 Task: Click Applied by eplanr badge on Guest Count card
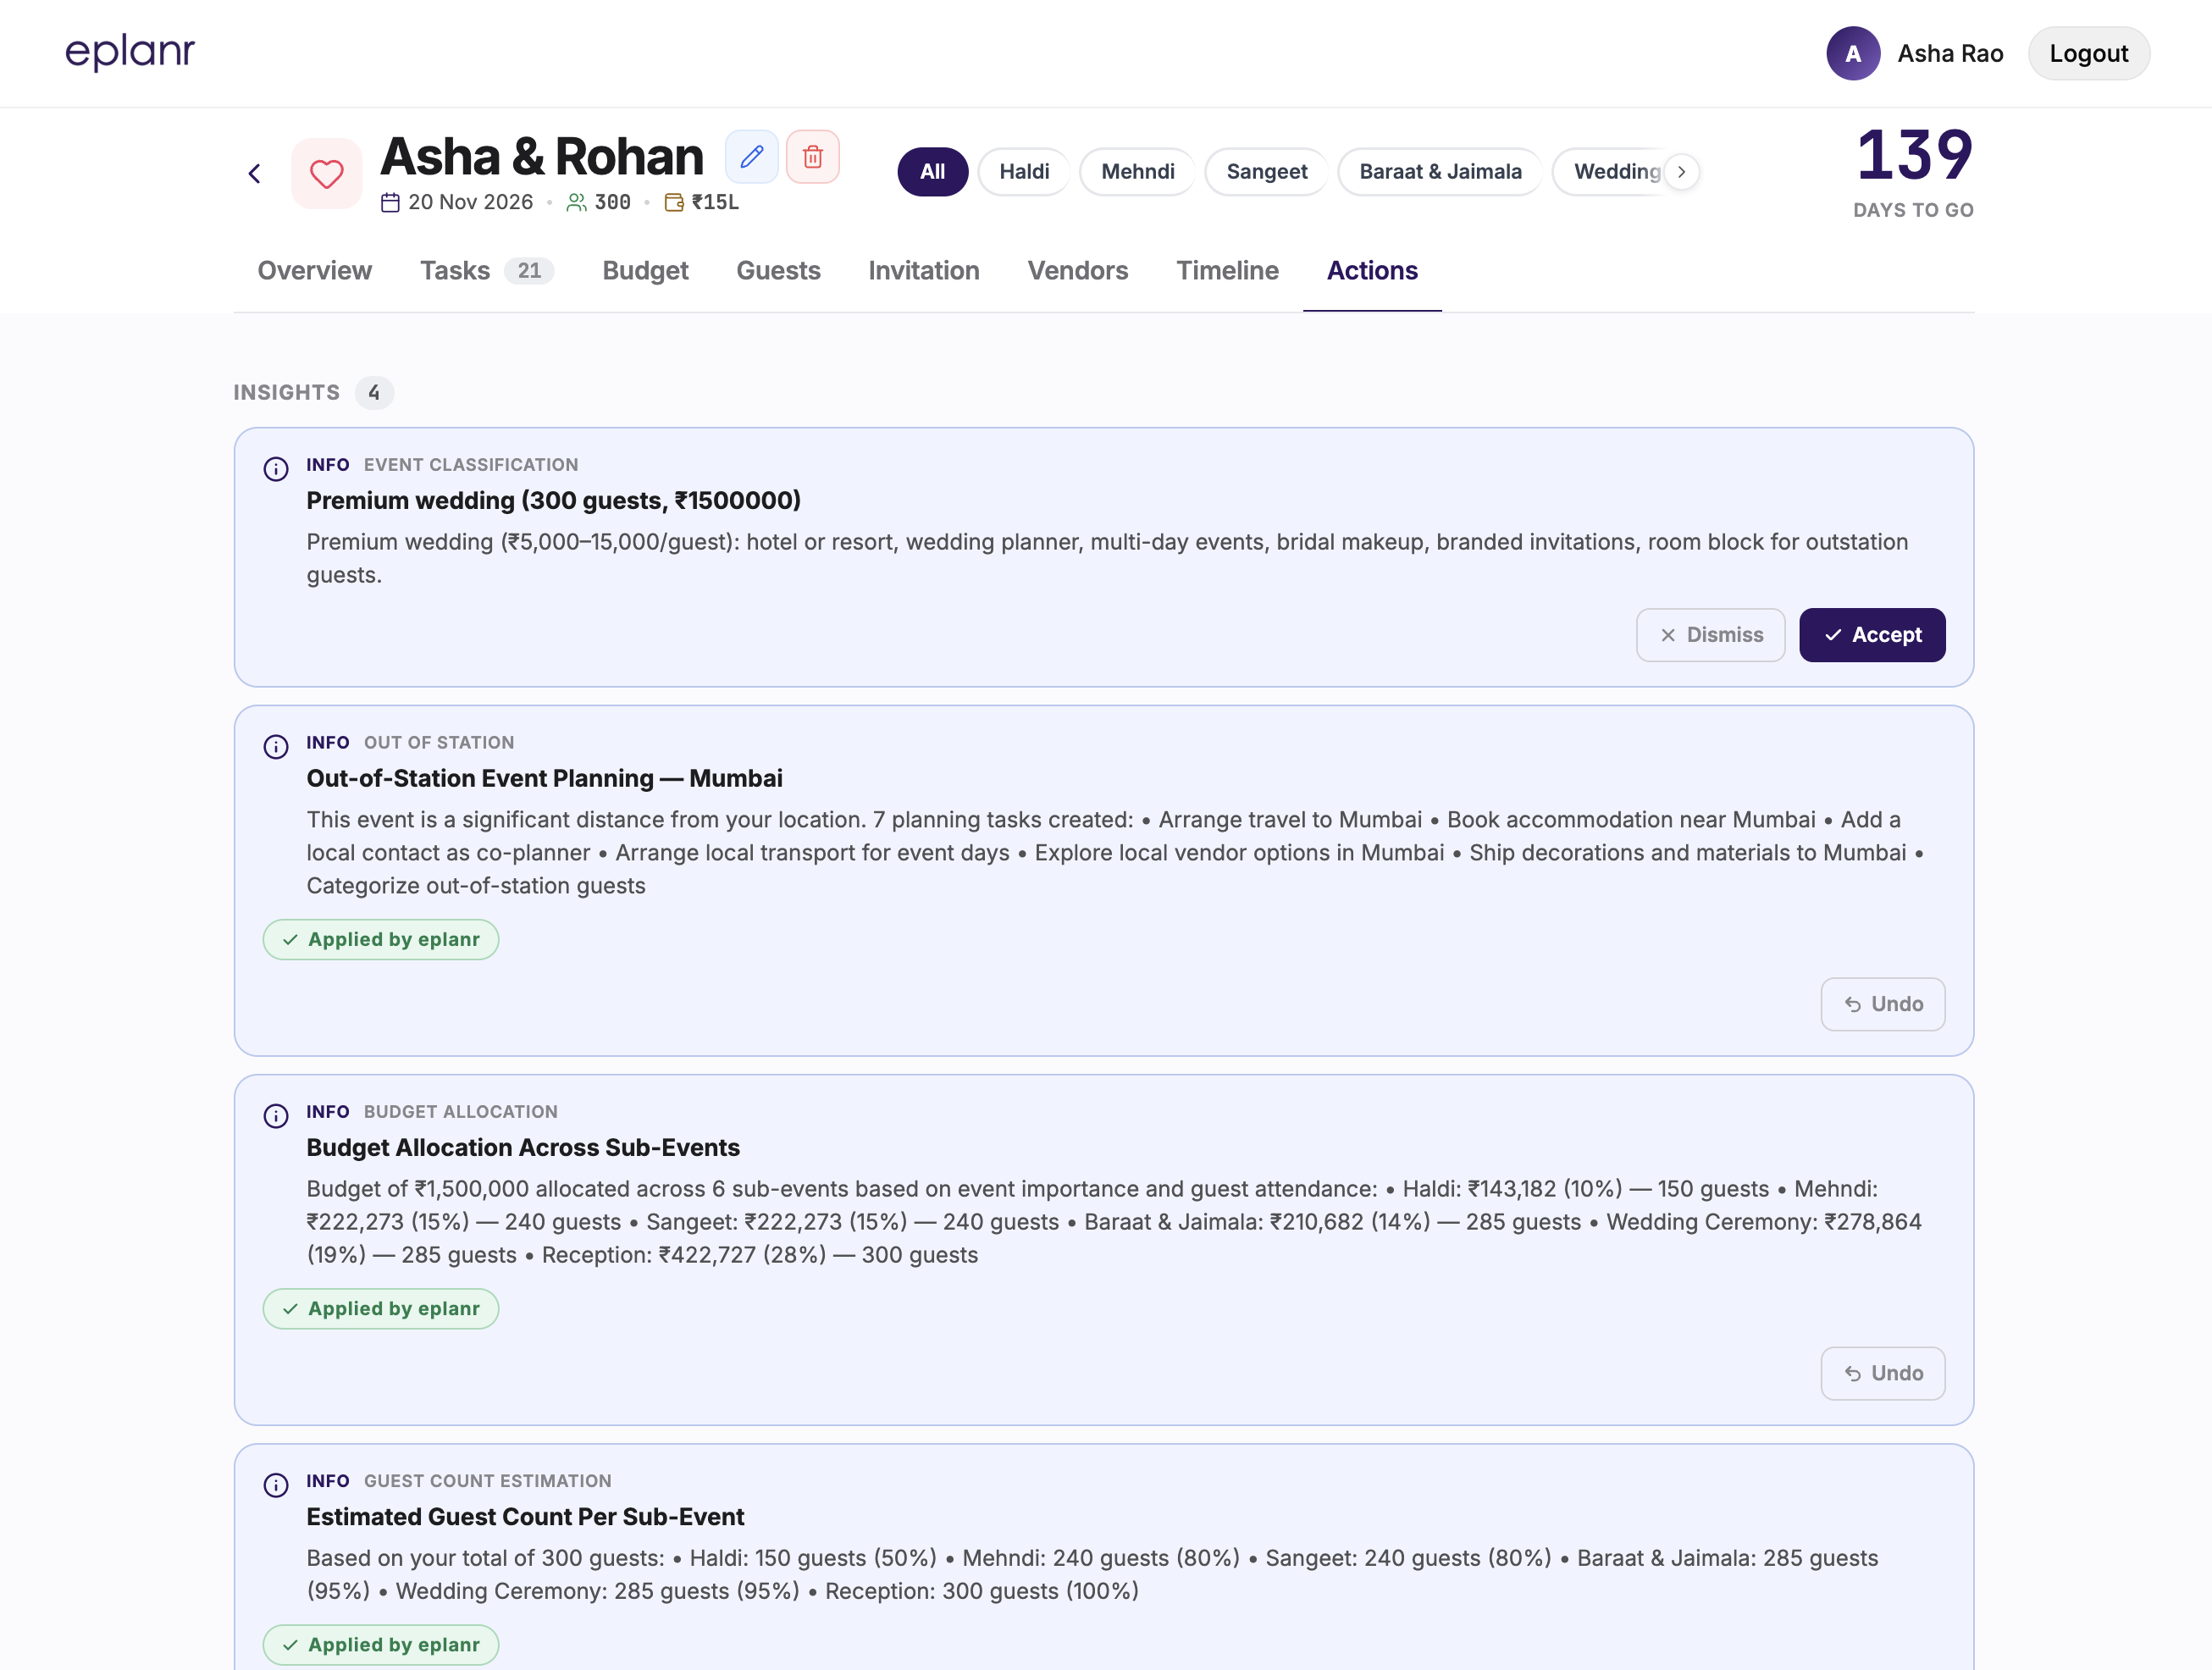[381, 1645]
